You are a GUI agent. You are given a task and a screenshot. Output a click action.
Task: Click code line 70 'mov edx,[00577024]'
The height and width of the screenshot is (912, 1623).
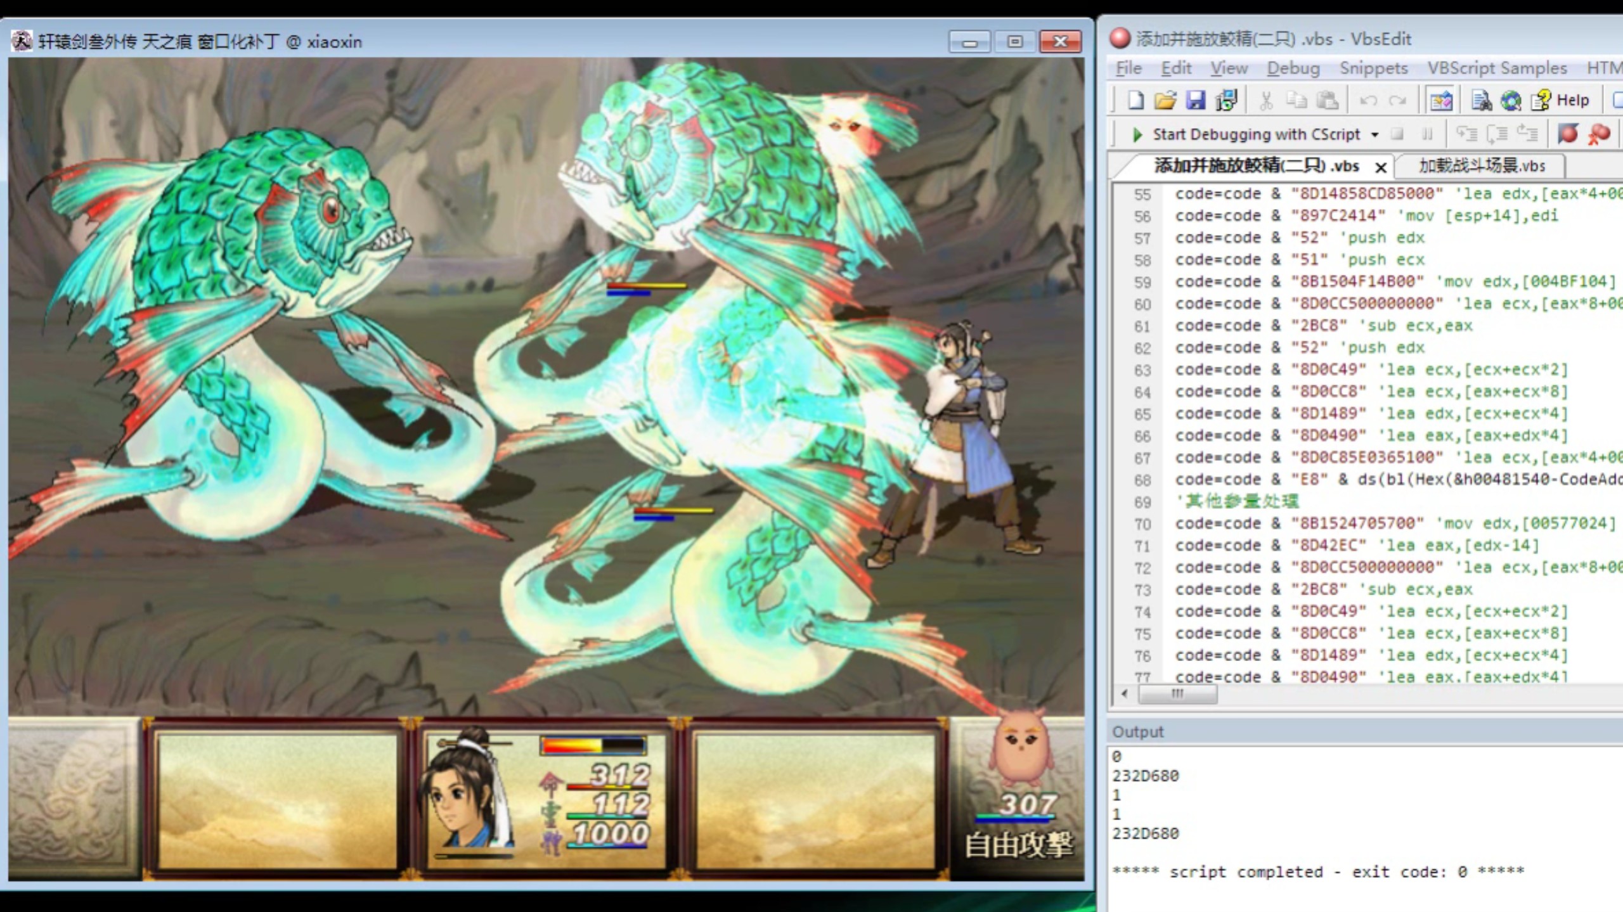coord(1395,523)
